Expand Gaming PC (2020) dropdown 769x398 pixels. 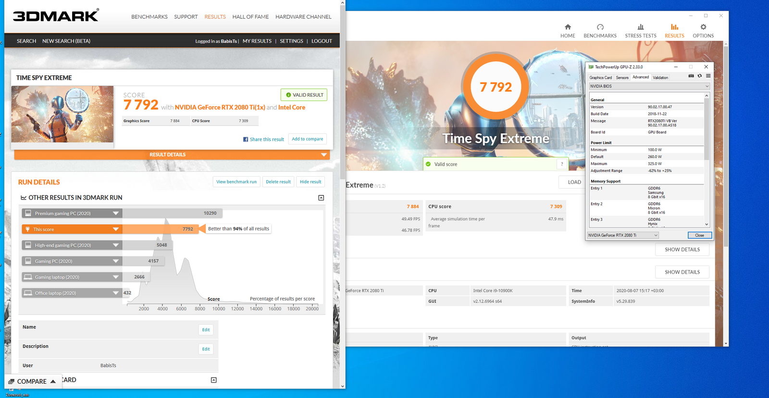click(x=116, y=261)
